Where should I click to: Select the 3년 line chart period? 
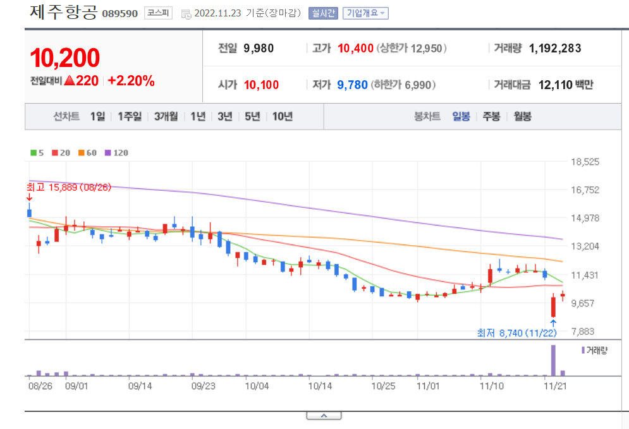(225, 116)
